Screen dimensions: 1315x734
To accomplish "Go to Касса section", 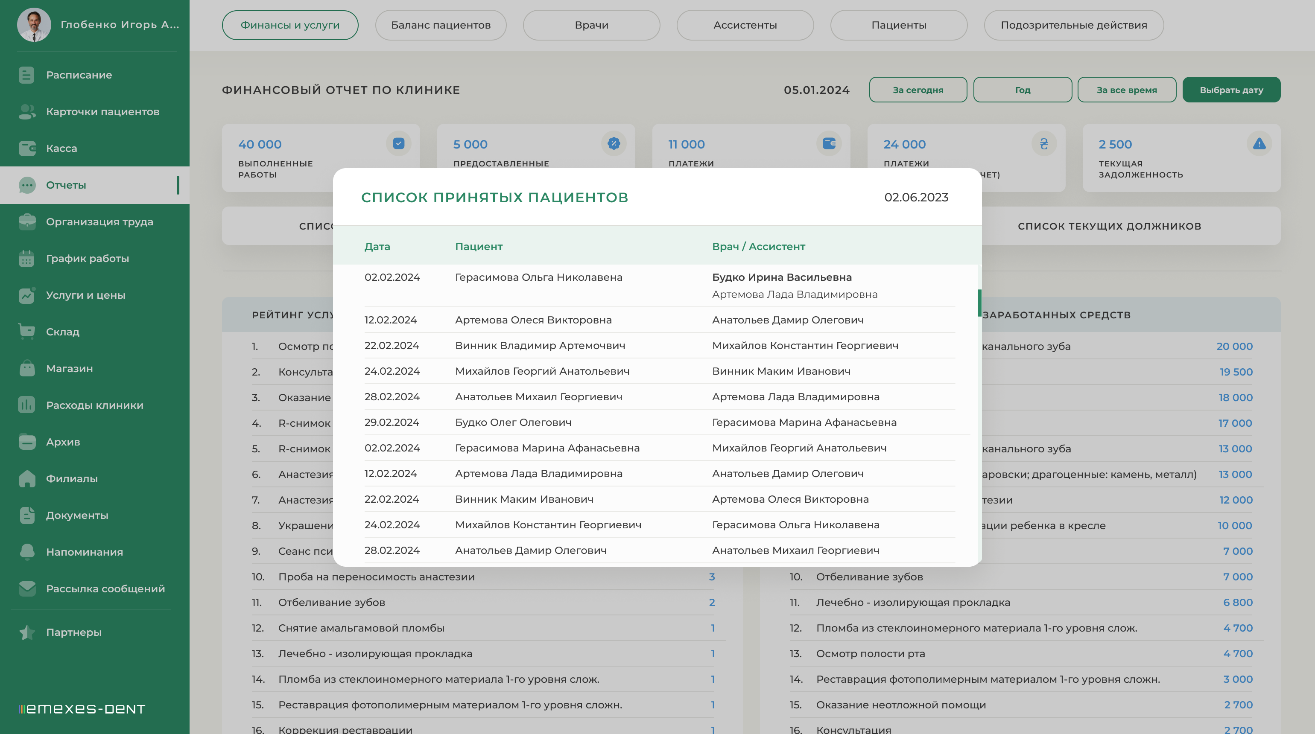I will [x=61, y=149].
